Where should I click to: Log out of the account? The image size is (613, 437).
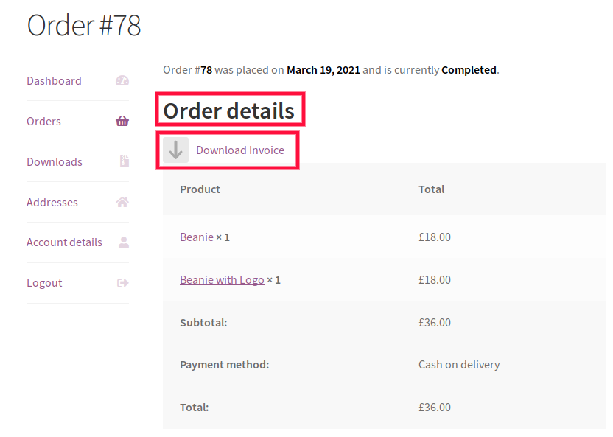tap(44, 282)
